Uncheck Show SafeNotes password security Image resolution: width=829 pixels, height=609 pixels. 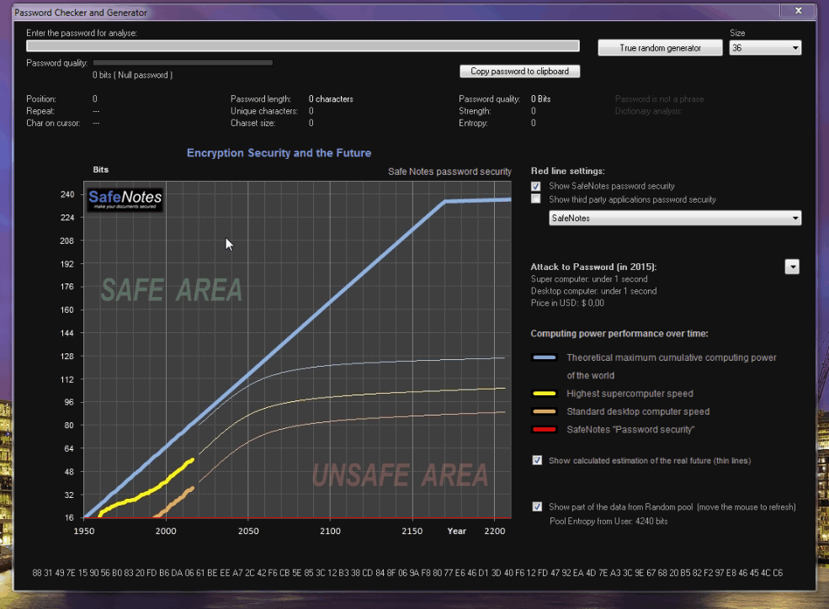point(536,186)
